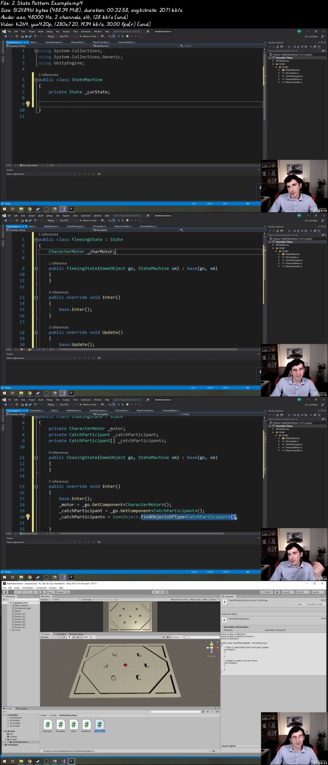Open Extensions menu in top Visual Studio frame
328x765 pixels.
point(86,31)
